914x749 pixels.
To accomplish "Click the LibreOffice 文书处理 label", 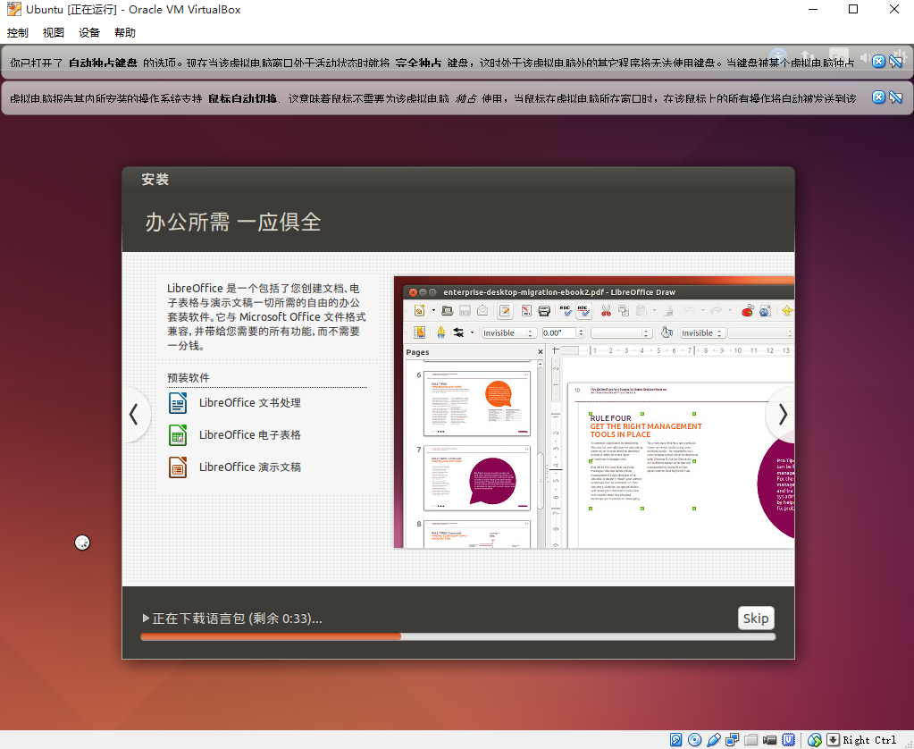I will tap(250, 403).
